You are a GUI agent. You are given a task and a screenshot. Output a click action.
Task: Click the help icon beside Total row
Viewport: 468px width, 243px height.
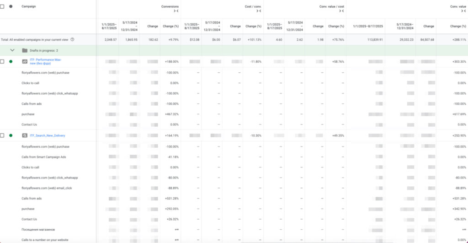[x=72, y=40]
